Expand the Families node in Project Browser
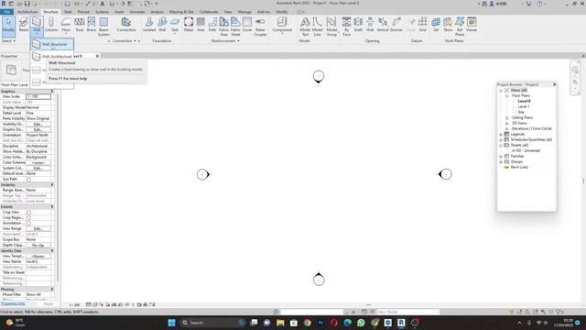 501,157
